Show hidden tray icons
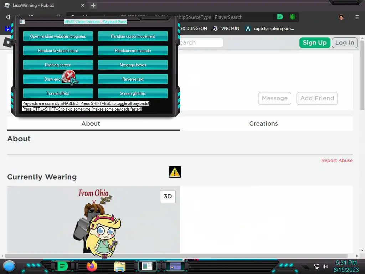Screen dimensions: 365x274 305,267
